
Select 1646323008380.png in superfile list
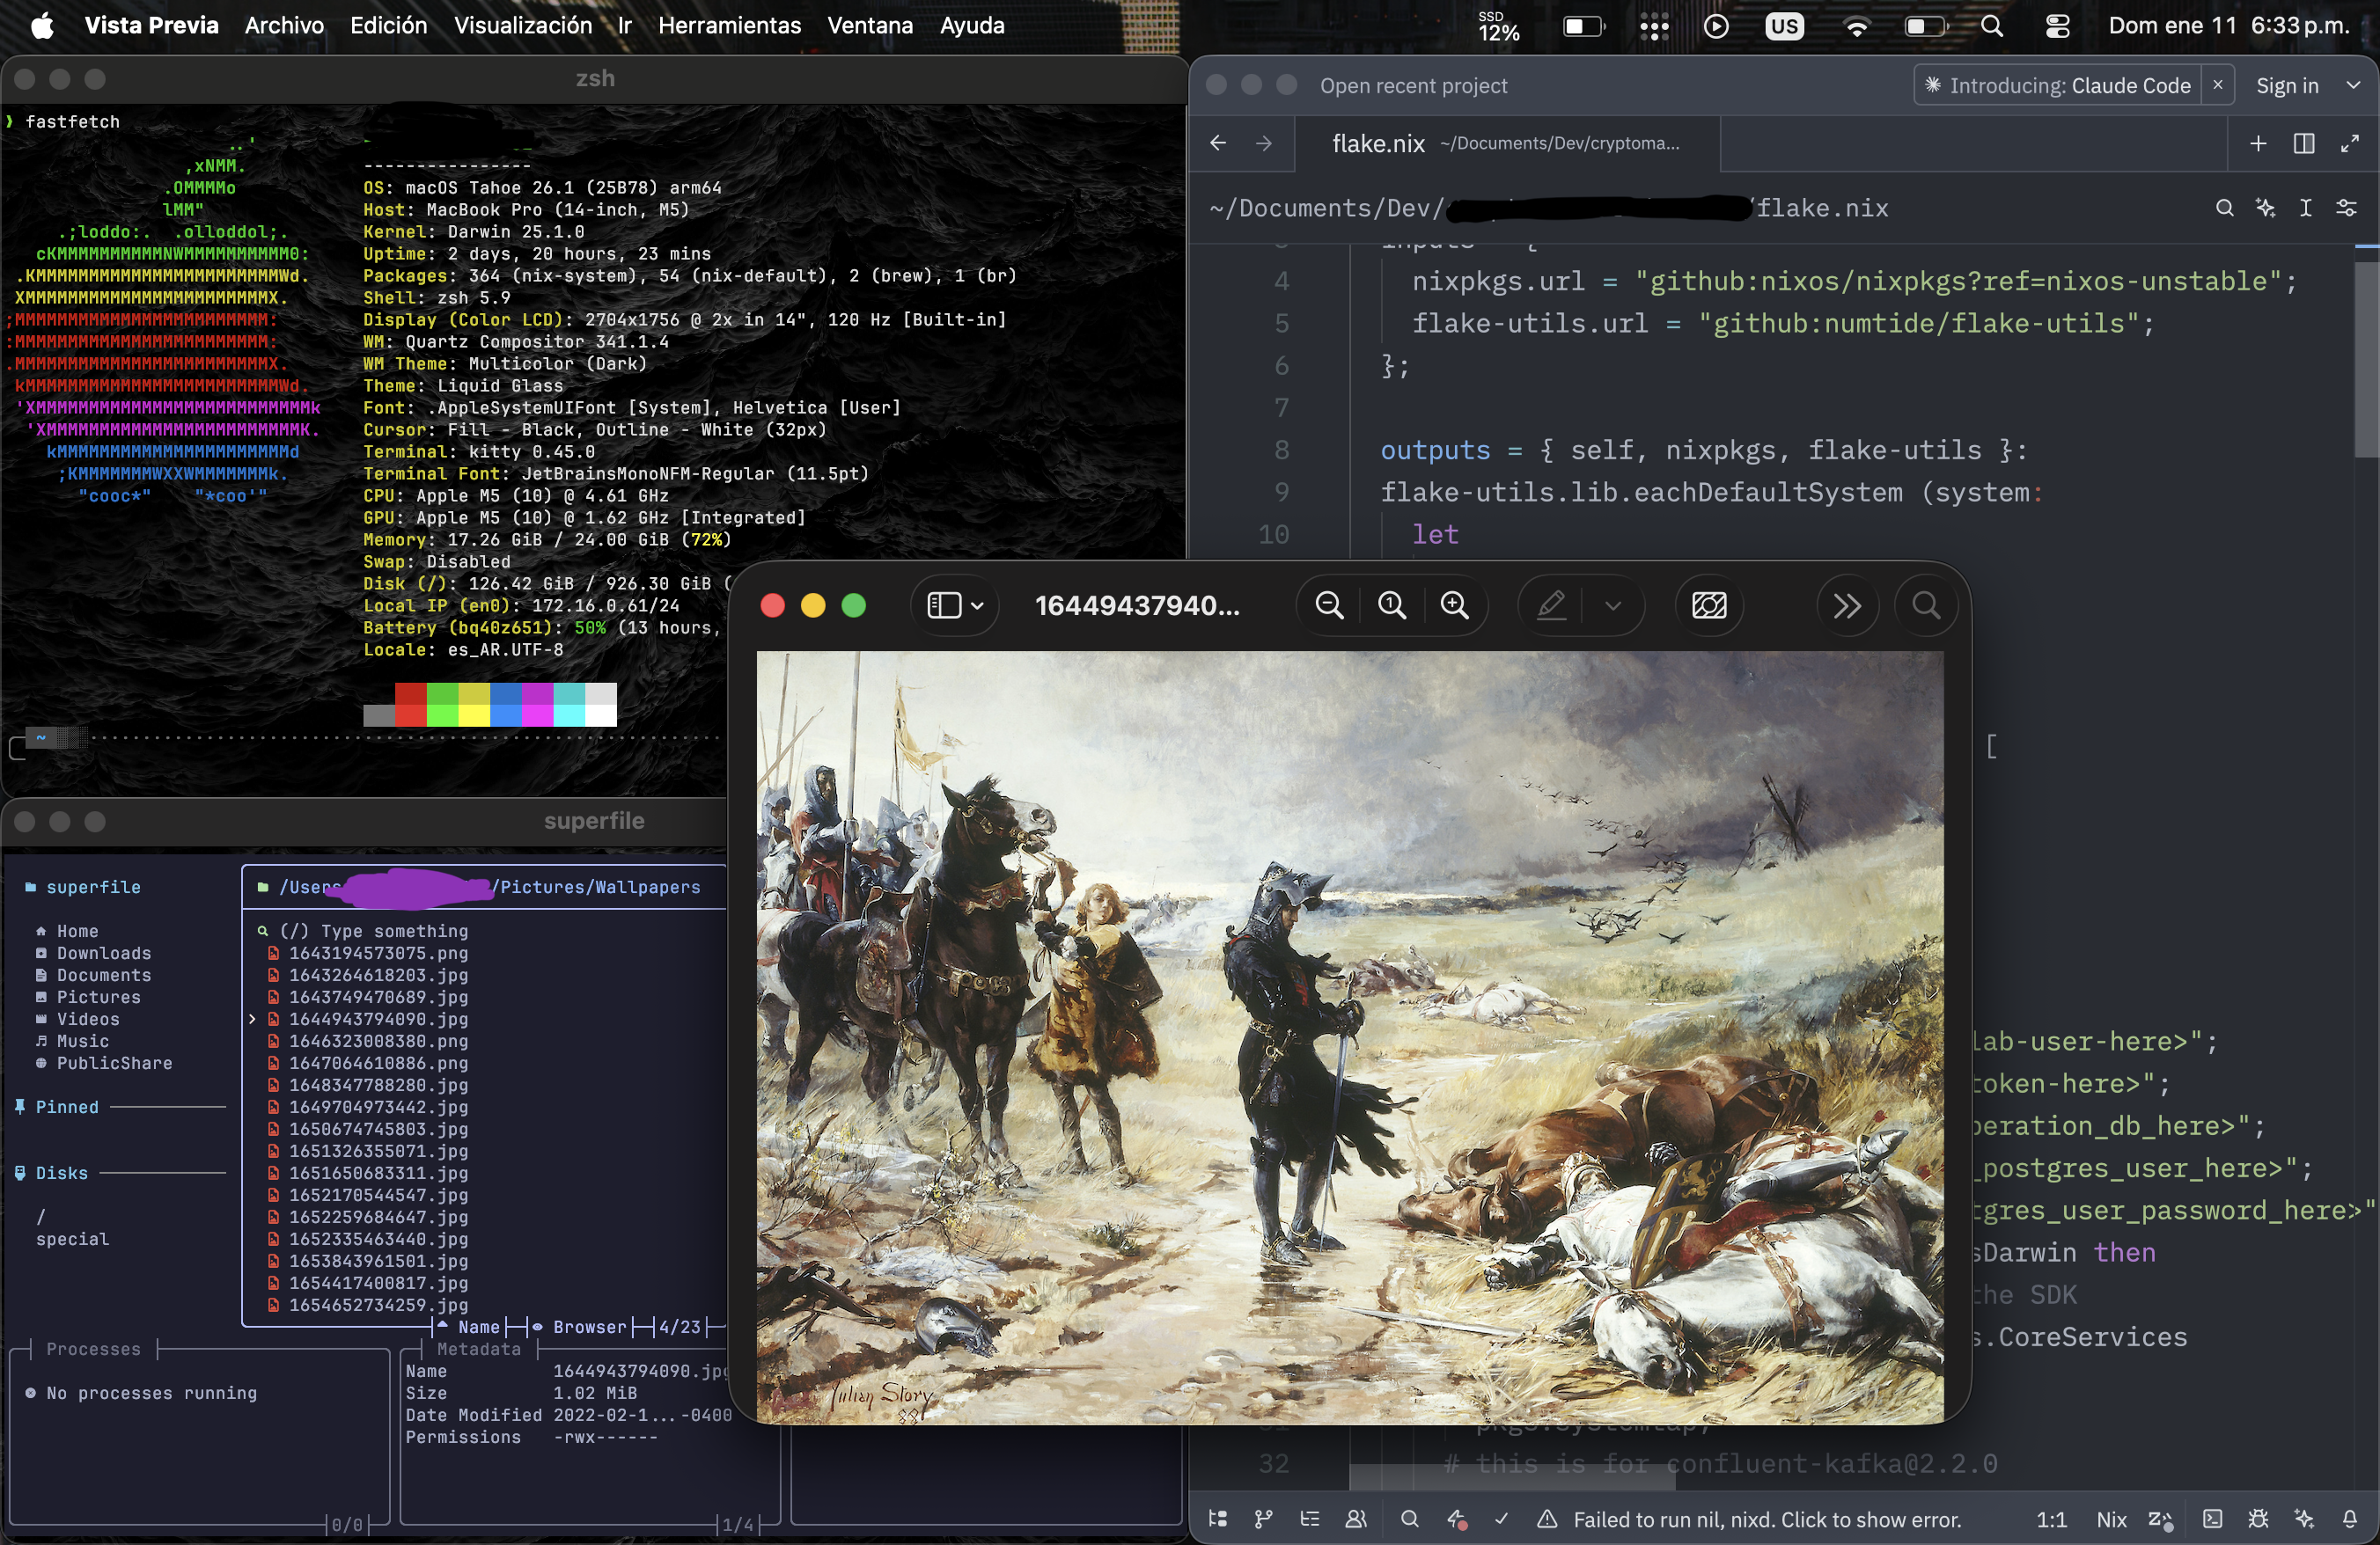tap(378, 1042)
